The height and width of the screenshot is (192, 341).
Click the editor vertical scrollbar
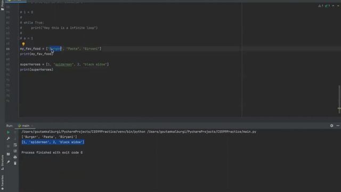coord(339,99)
